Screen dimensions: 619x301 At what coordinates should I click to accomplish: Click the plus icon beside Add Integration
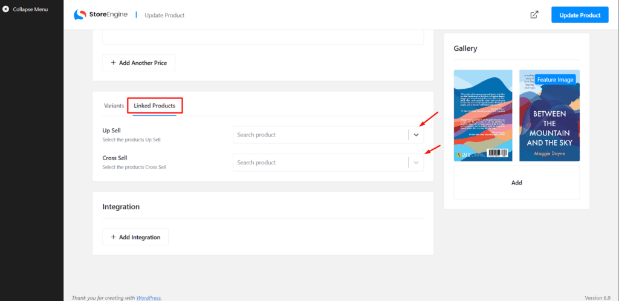(x=113, y=237)
